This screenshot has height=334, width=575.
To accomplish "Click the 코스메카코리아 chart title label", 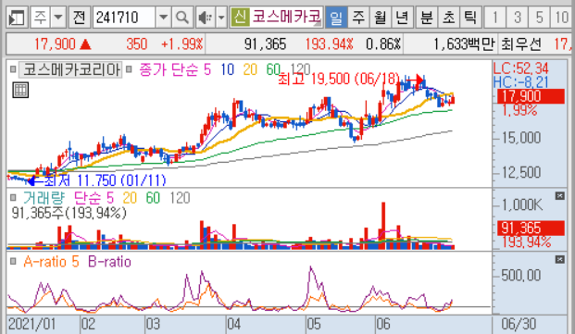I will point(70,69).
